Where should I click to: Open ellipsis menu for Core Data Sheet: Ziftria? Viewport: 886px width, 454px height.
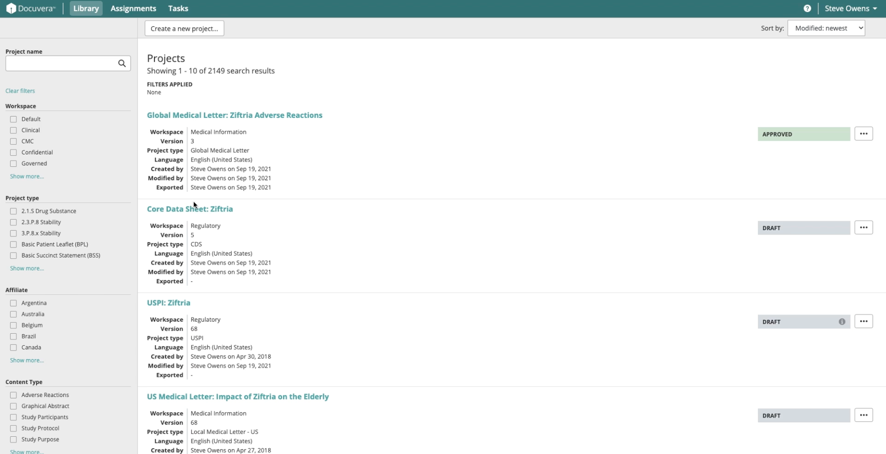click(x=863, y=228)
